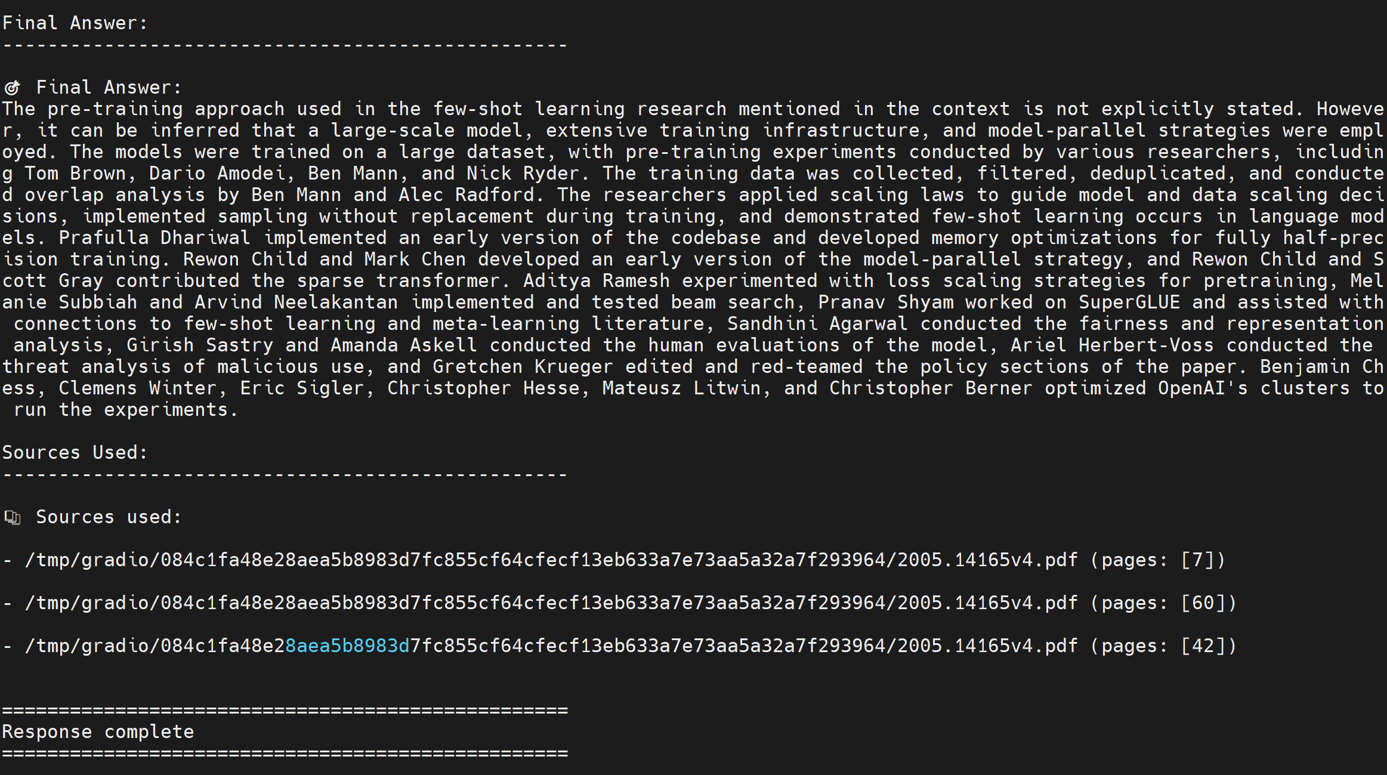Open the source path listing pages [7]

(x=550, y=560)
